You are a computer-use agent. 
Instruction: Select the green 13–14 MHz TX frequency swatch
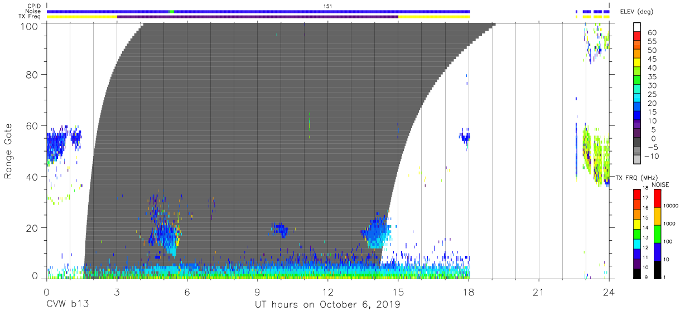(x=638, y=234)
